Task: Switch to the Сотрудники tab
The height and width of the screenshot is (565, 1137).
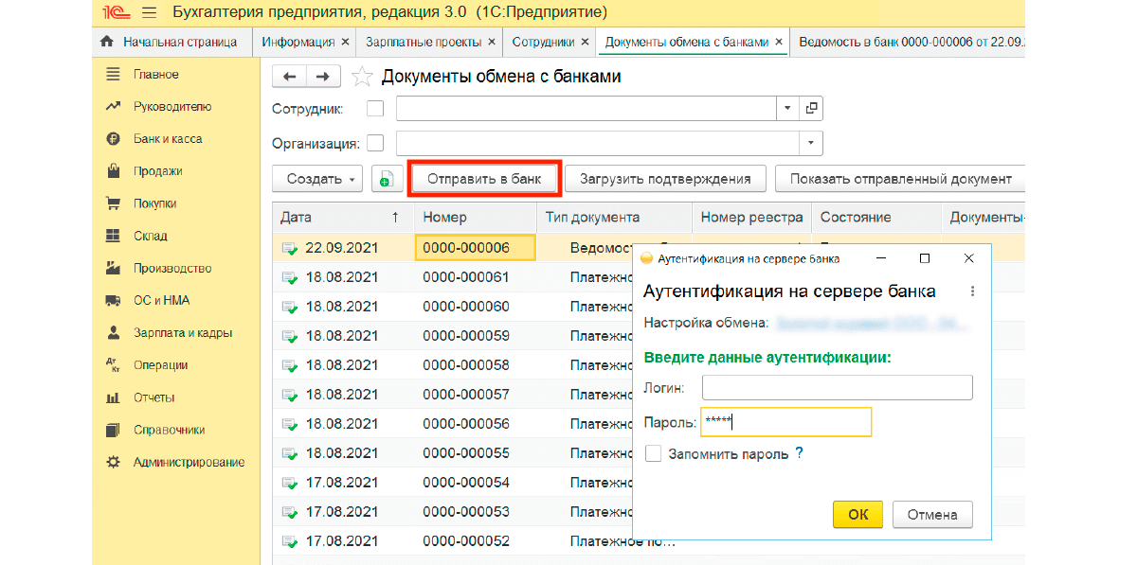Action: pos(543,42)
